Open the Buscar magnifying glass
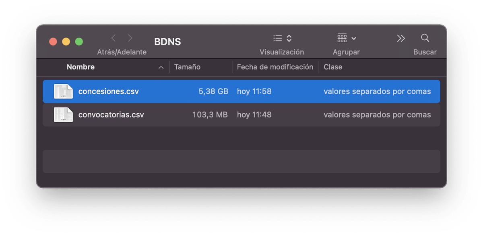This screenshot has height=236, width=483. 425,38
